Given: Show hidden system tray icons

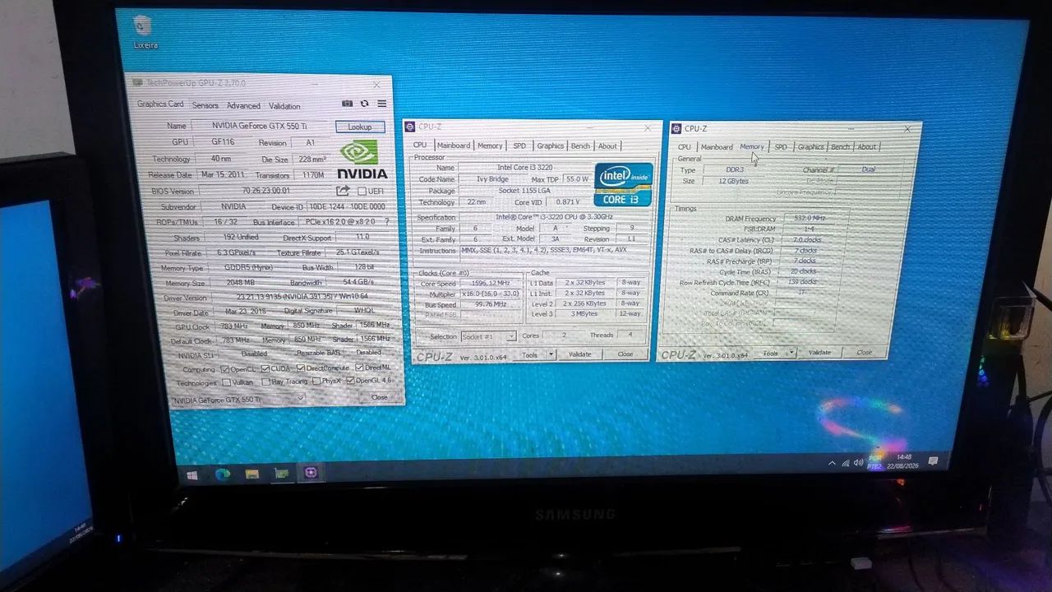Looking at the screenshot, I should tap(832, 463).
